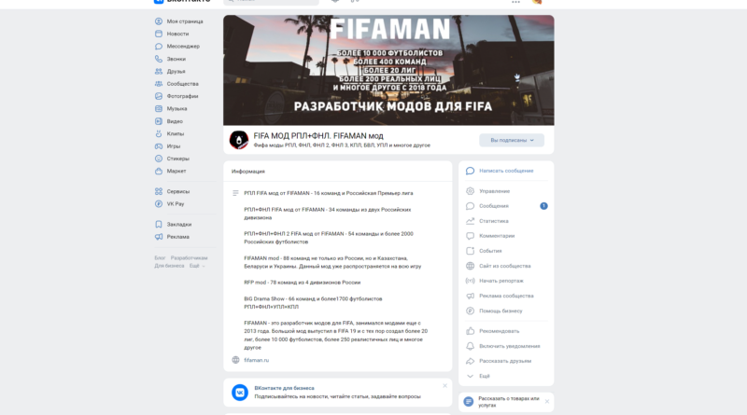
Task: Open the Музыка section icon
Action: (159, 109)
